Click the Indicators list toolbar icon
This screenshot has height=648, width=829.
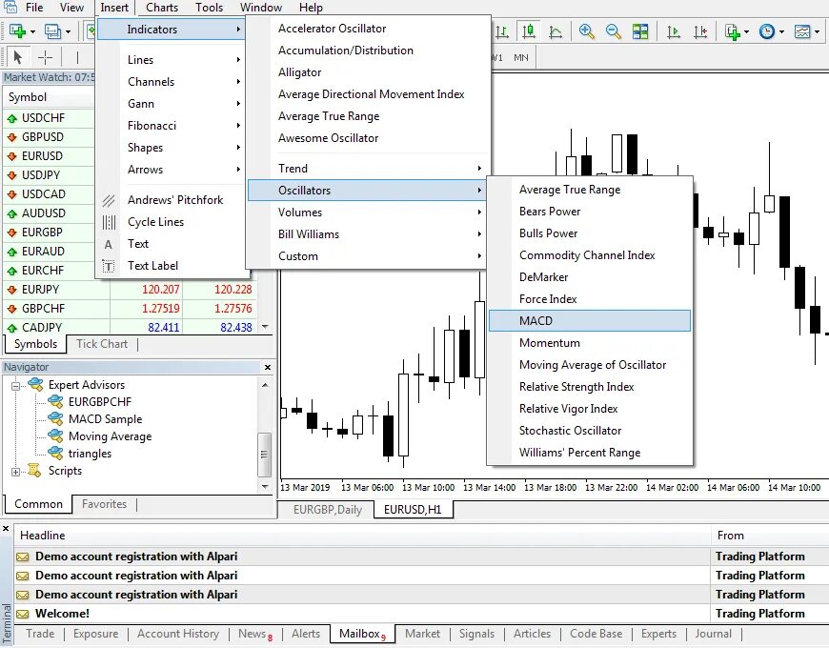point(733,31)
